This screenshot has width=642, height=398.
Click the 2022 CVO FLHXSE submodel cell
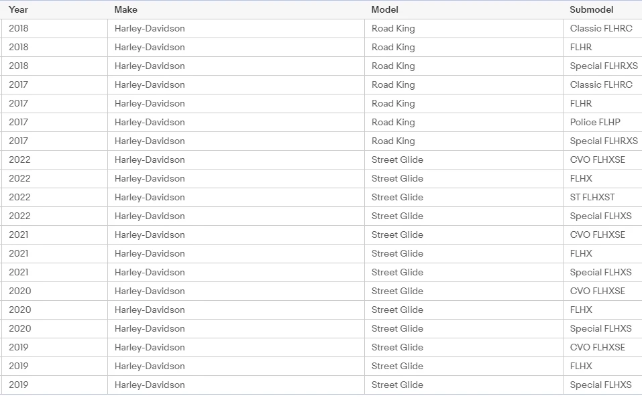[x=602, y=159]
